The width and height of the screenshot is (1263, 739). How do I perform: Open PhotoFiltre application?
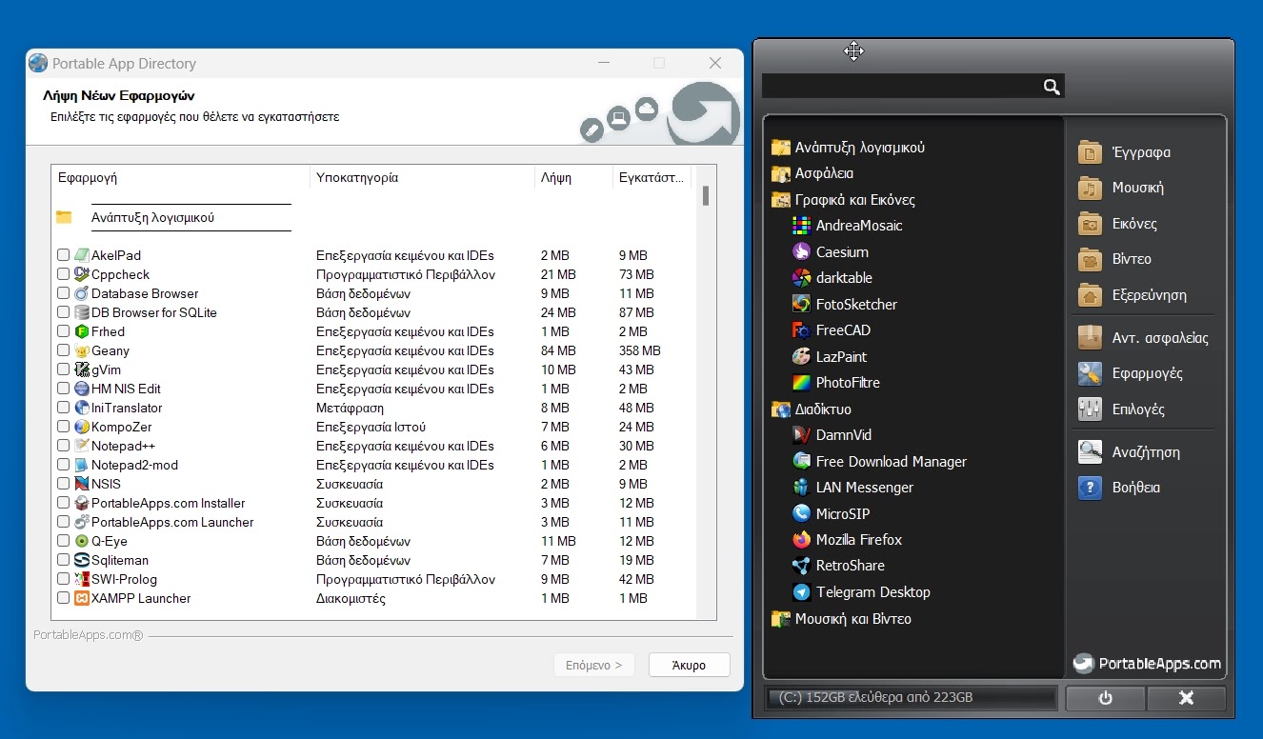click(835, 383)
